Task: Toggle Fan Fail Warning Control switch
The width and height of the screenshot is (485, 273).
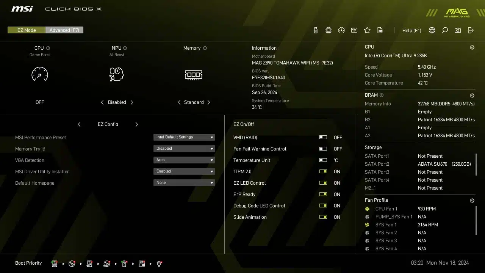Action: 323,149
